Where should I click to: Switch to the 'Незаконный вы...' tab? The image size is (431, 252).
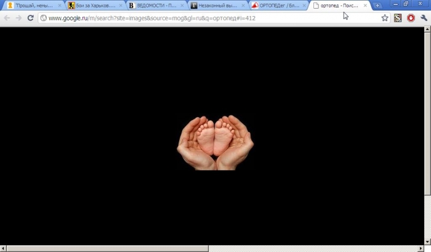pyautogui.click(x=214, y=6)
